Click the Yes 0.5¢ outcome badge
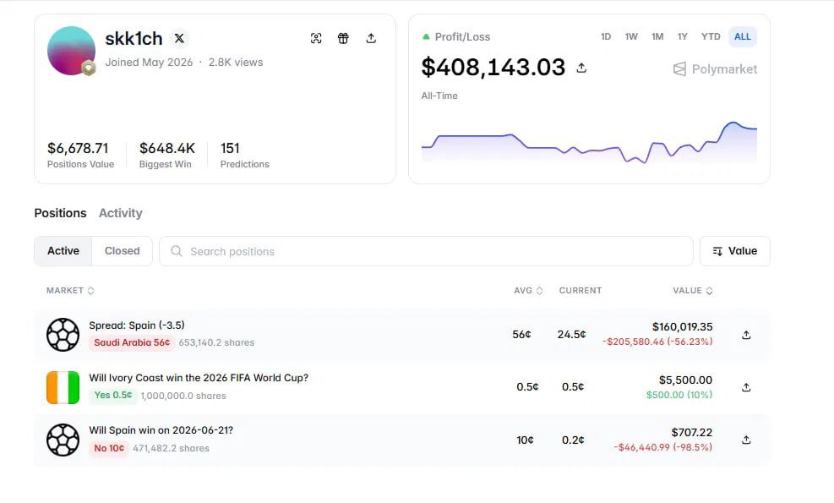 click(x=112, y=395)
